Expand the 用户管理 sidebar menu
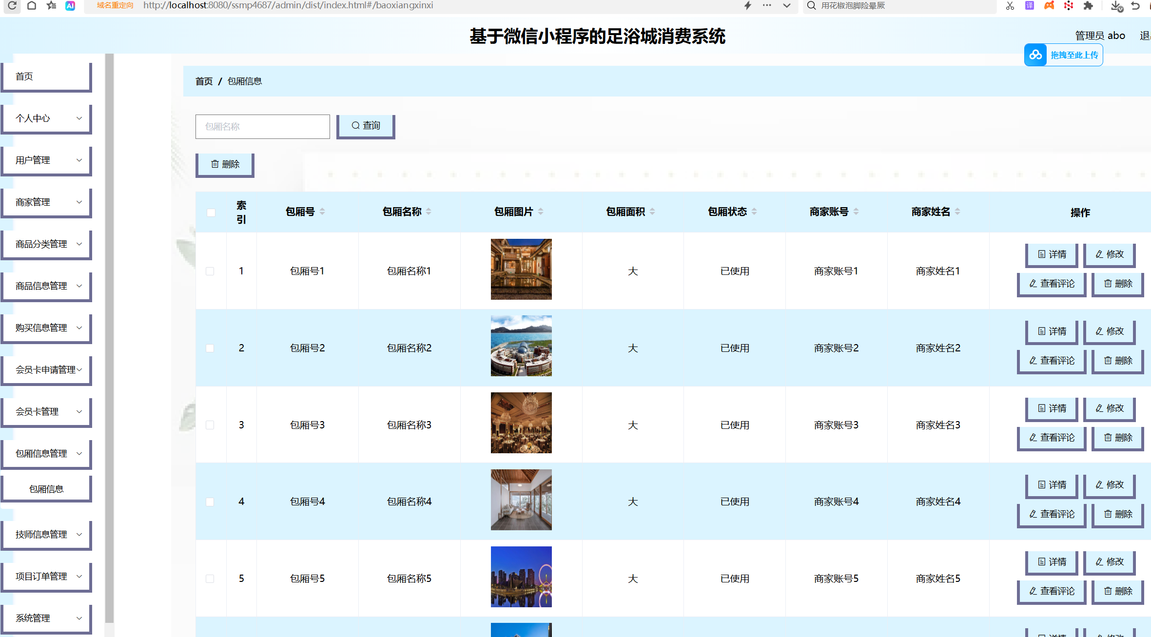This screenshot has height=637, width=1151. tap(46, 160)
